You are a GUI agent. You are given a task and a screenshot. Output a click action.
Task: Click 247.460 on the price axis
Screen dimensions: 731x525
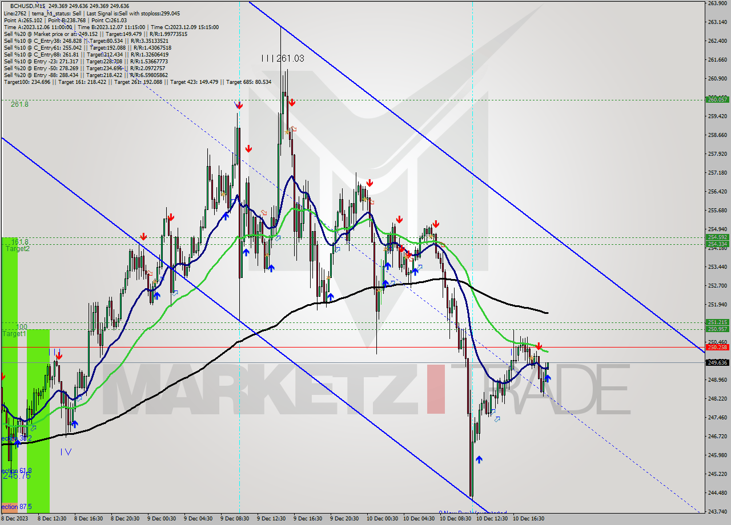pyautogui.click(x=717, y=417)
